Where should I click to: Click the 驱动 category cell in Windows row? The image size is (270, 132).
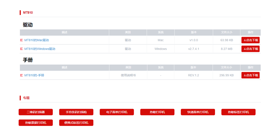pos(128,49)
